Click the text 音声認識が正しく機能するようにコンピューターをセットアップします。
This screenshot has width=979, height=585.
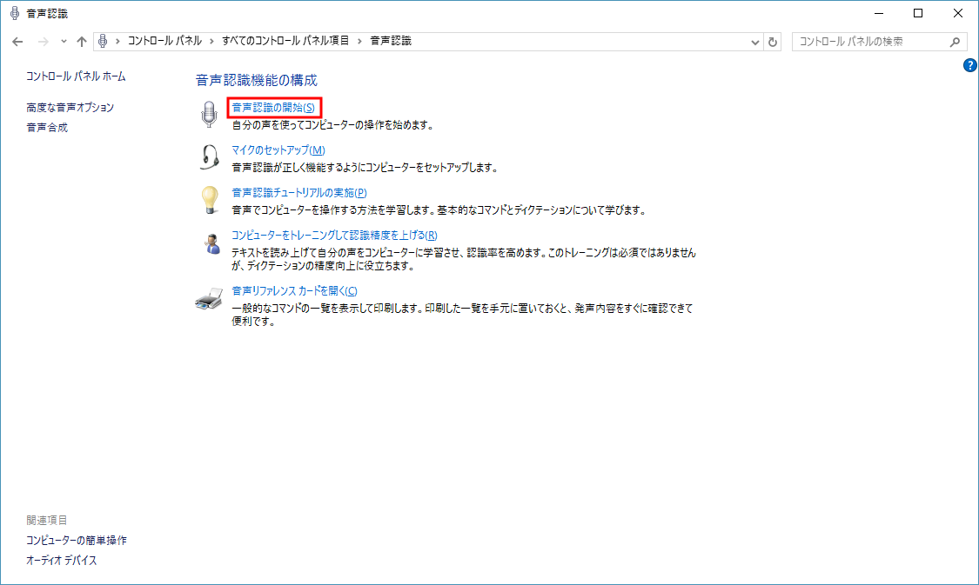[x=365, y=167]
